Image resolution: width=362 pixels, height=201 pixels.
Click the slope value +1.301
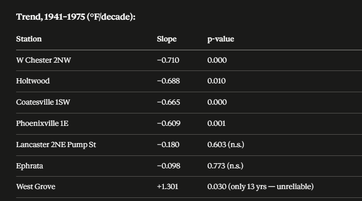[167, 186]
